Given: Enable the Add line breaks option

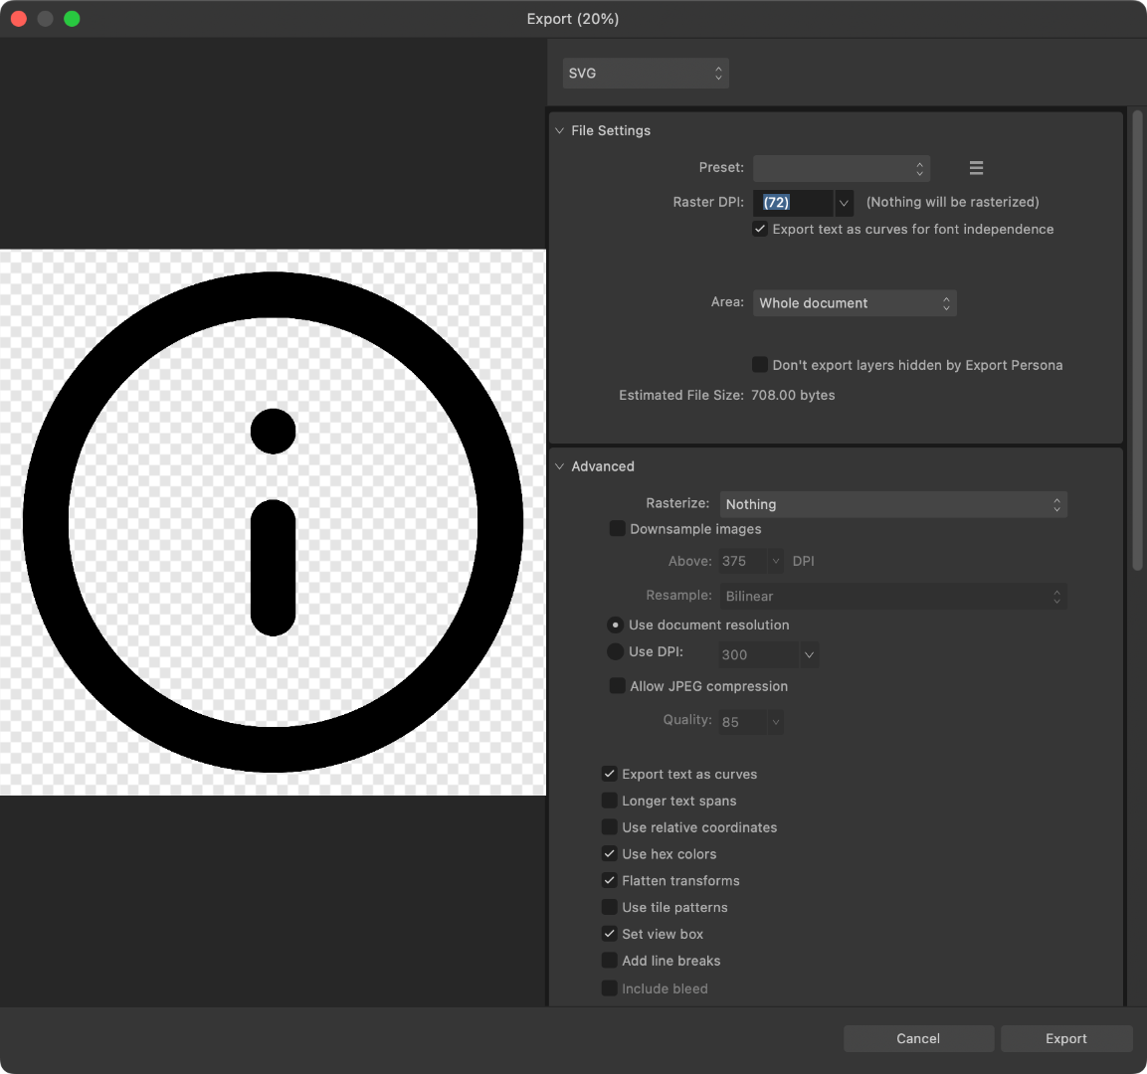Looking at the screenshot, I should pos(609,961).
